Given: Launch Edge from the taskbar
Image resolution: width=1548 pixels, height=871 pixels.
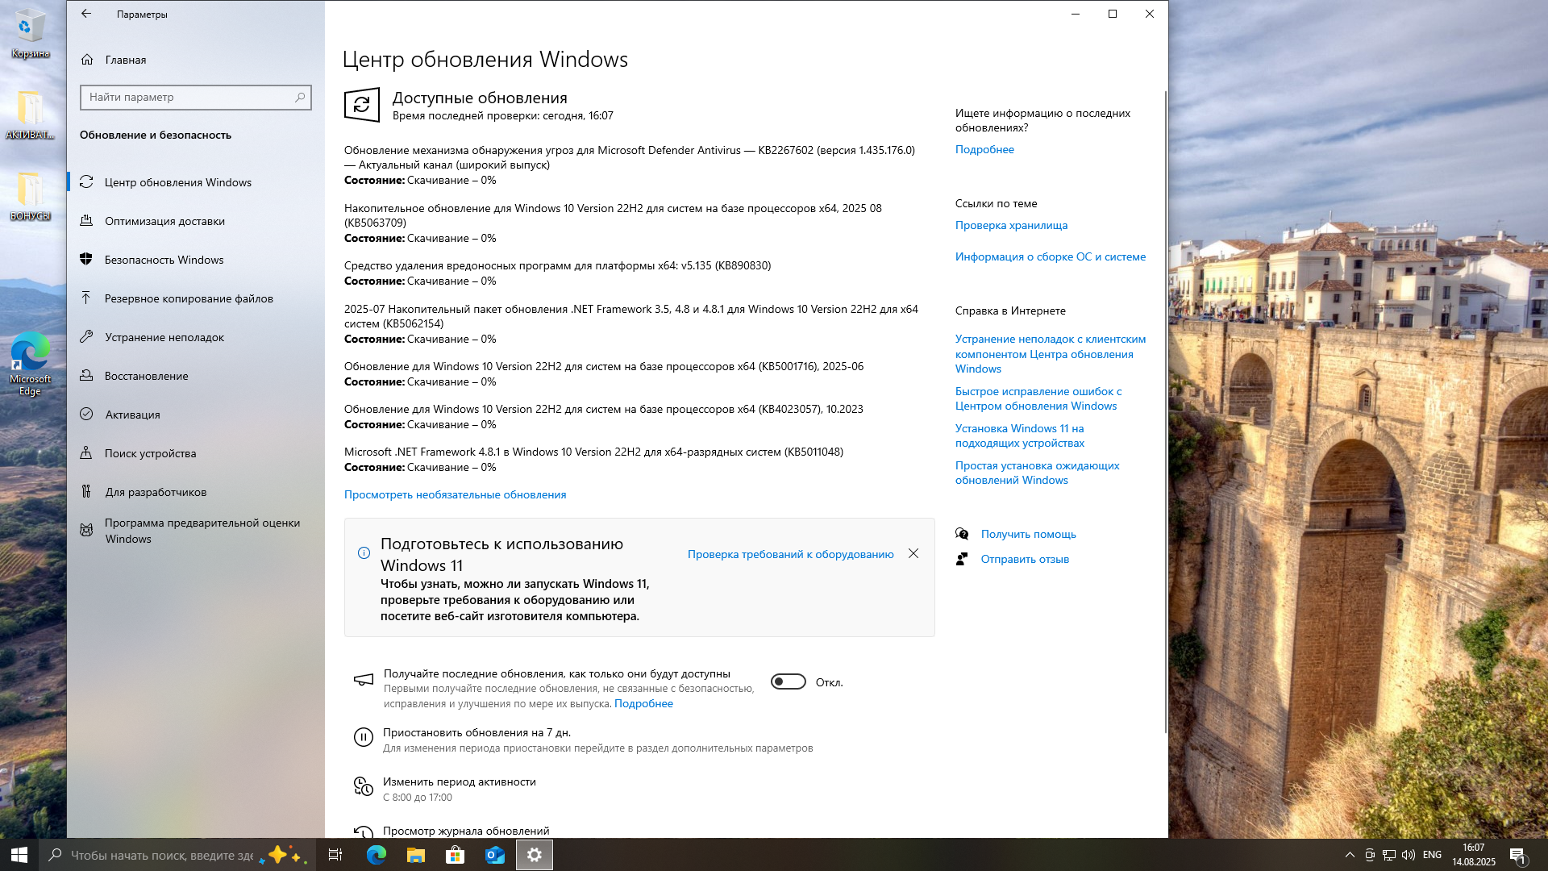Looking at the screenshot, I should coord(377,855).
